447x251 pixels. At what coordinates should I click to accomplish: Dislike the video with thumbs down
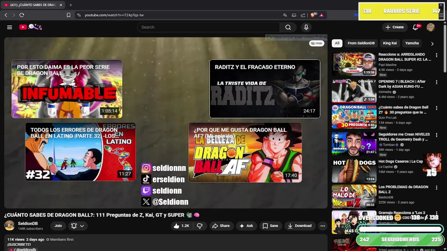click(200, 226)
